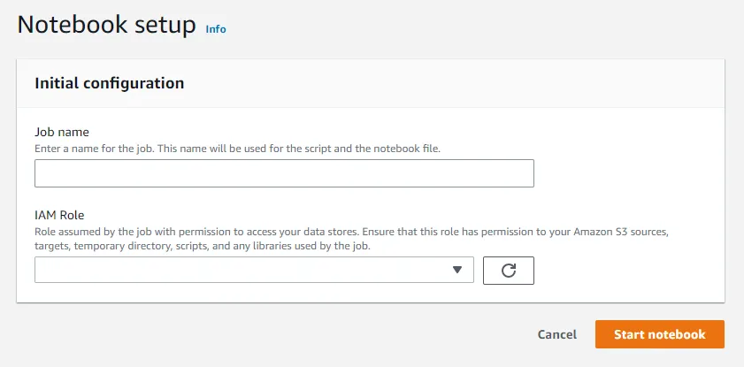Focus the Job name text field
Screen dimensions: 744x367
click(x=284, y=173)
